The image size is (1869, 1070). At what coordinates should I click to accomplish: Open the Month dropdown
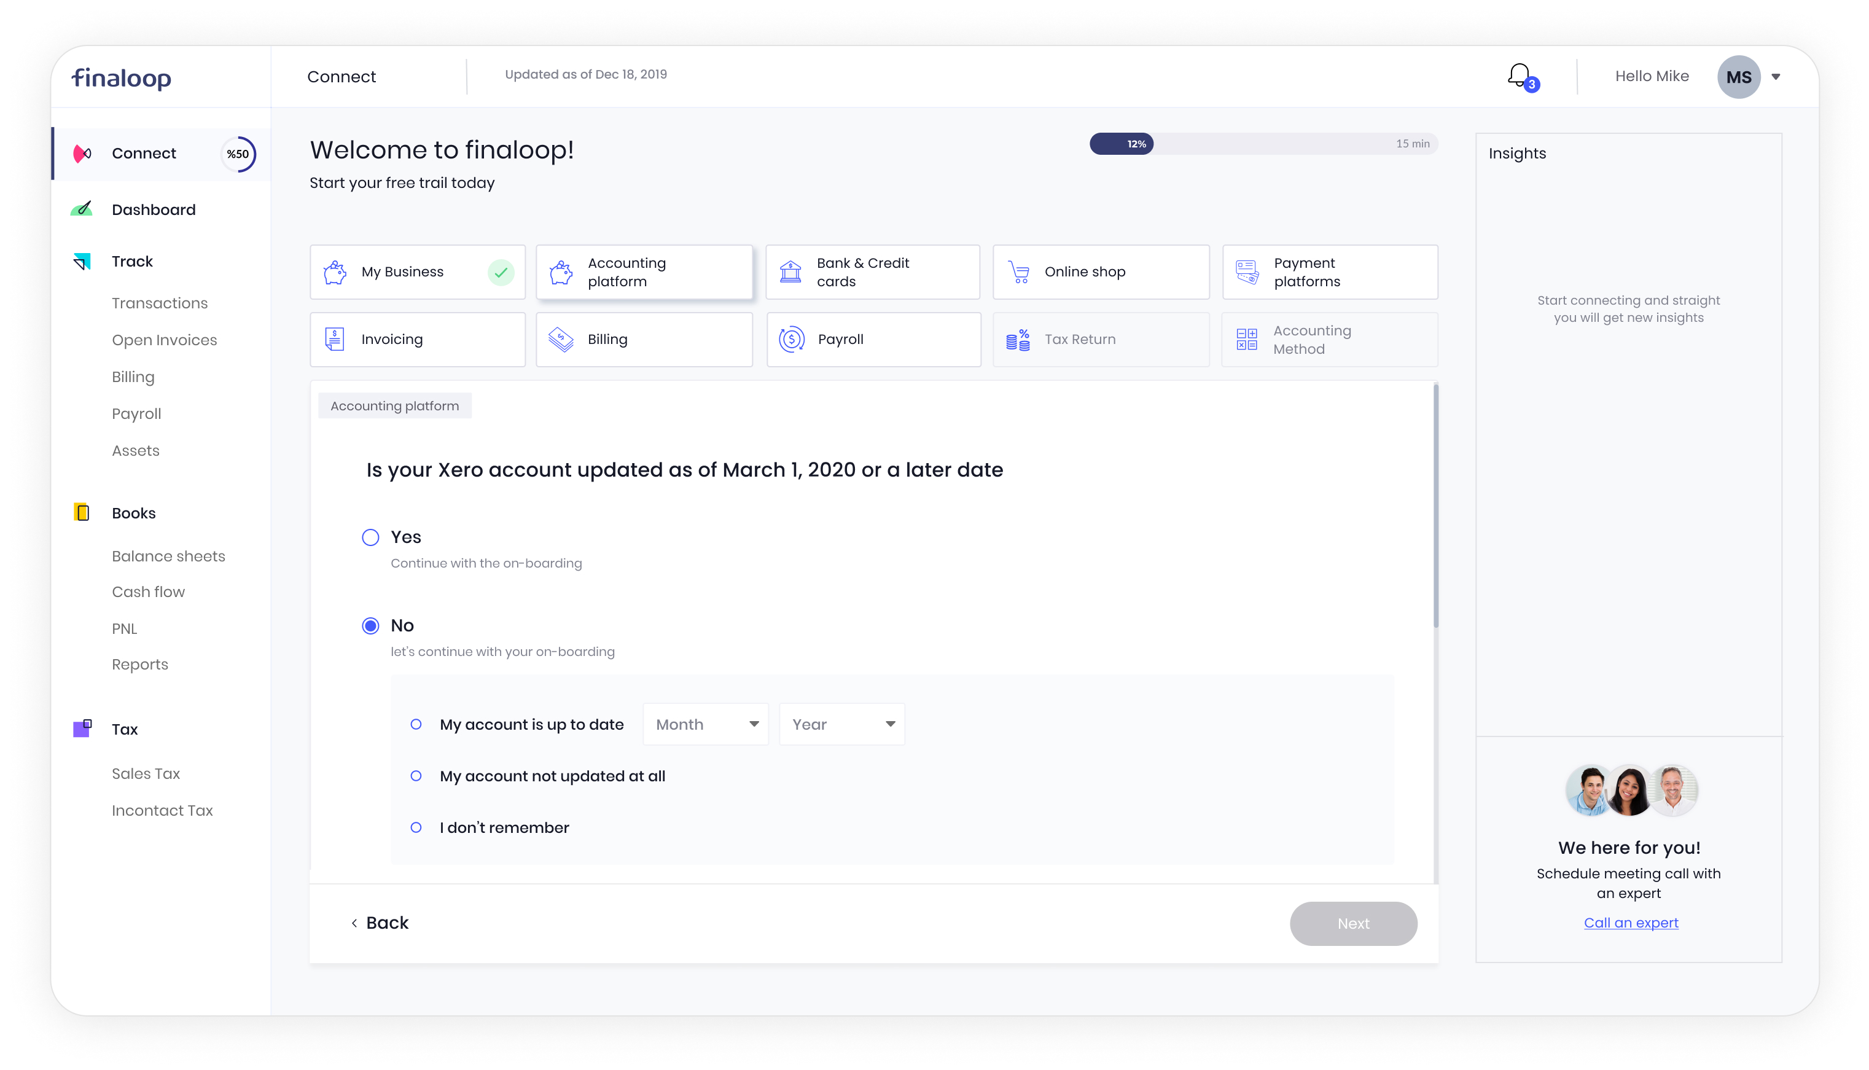(x=705, y=725)
